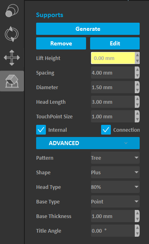Viewport: 149px width, 244px height.
Task: Focus the Diameter value field
Action: point(113,87)
